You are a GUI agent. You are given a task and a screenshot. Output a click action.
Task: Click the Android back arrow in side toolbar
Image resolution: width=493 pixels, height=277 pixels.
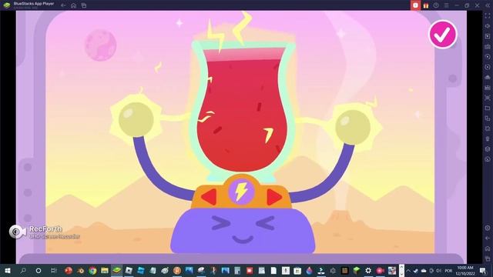(488, 238)
